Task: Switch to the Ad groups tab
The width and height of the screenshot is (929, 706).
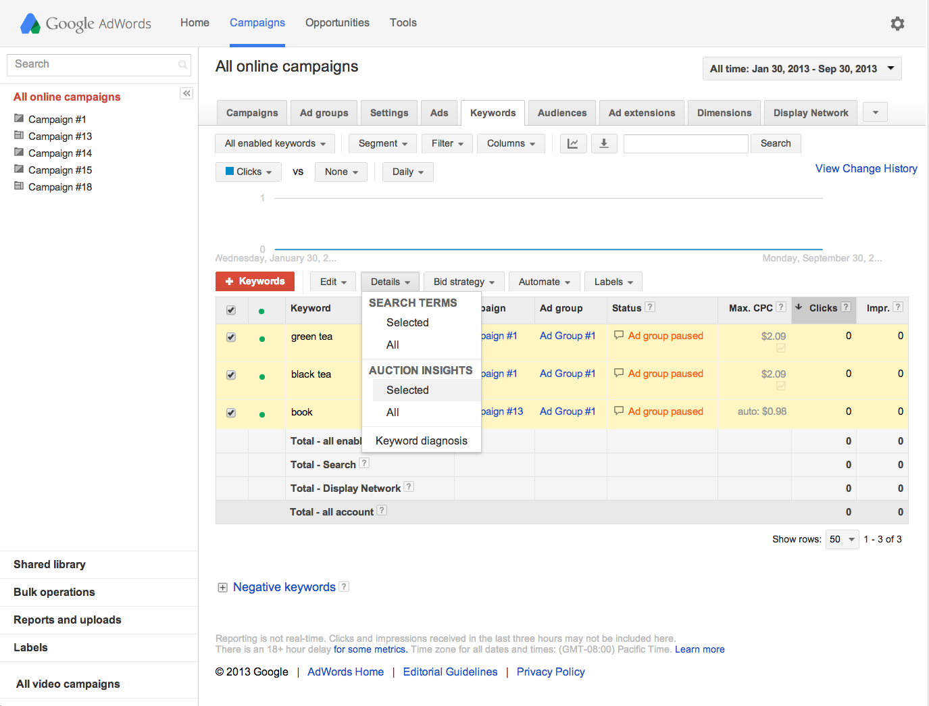Action: tap(324, 113)
